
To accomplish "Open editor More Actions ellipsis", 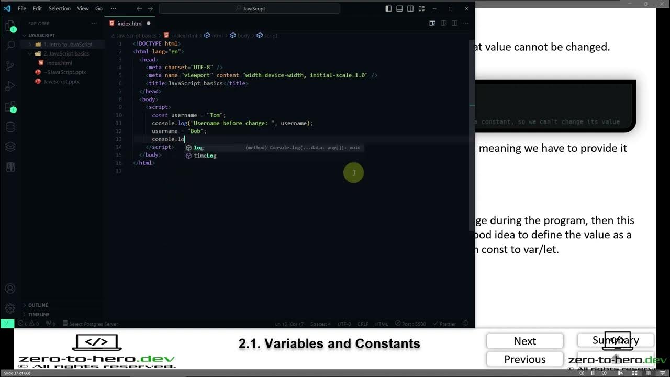I will (465, 24).
